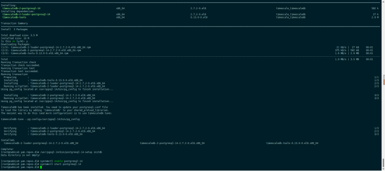
Task: Click the '27 k' size value
Action: pos(376,14)
